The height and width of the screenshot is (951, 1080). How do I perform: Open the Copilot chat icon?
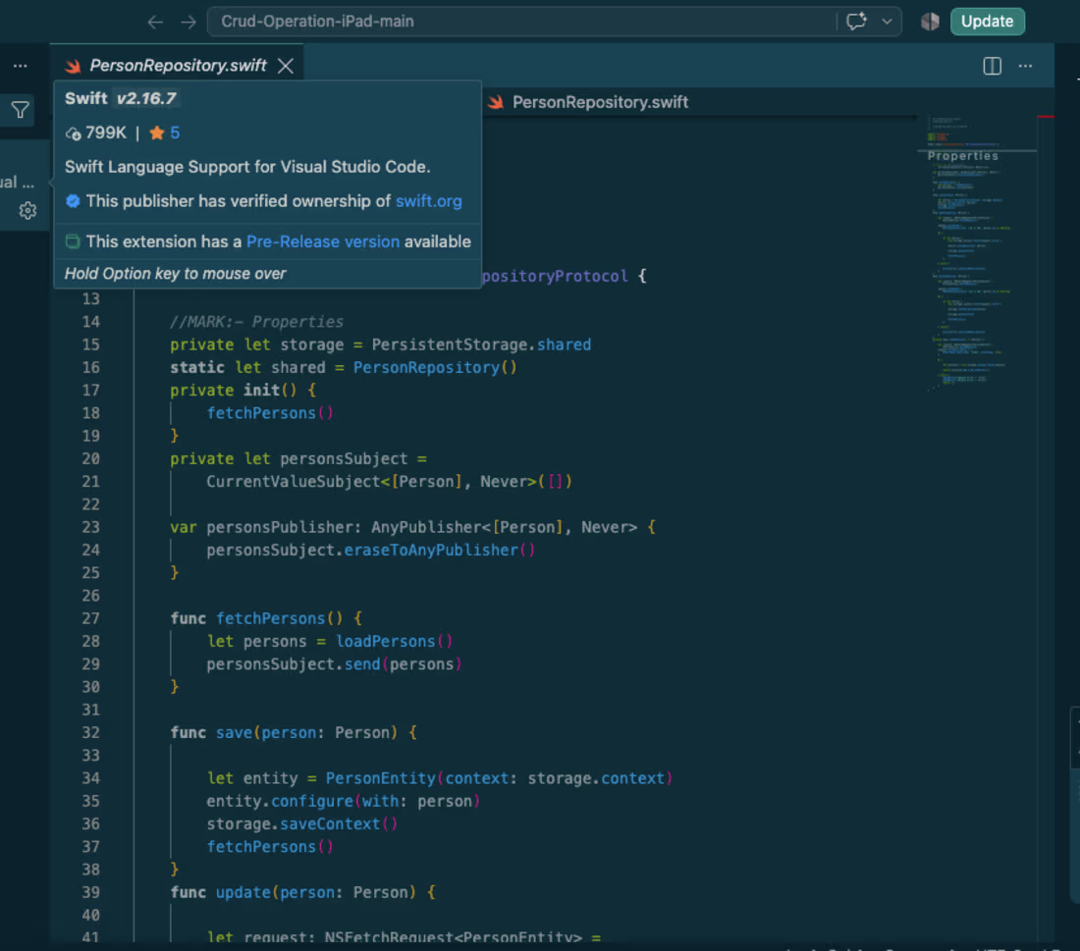point(856,22)
